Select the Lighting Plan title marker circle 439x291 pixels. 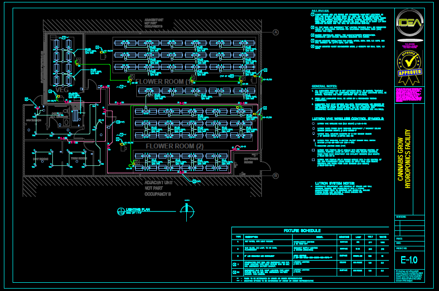tap(121, 211)
